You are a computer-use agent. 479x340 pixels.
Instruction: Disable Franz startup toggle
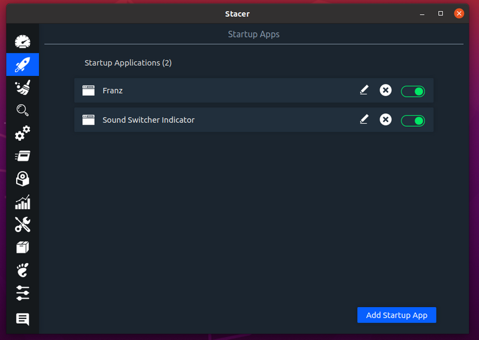coord(413,91)
